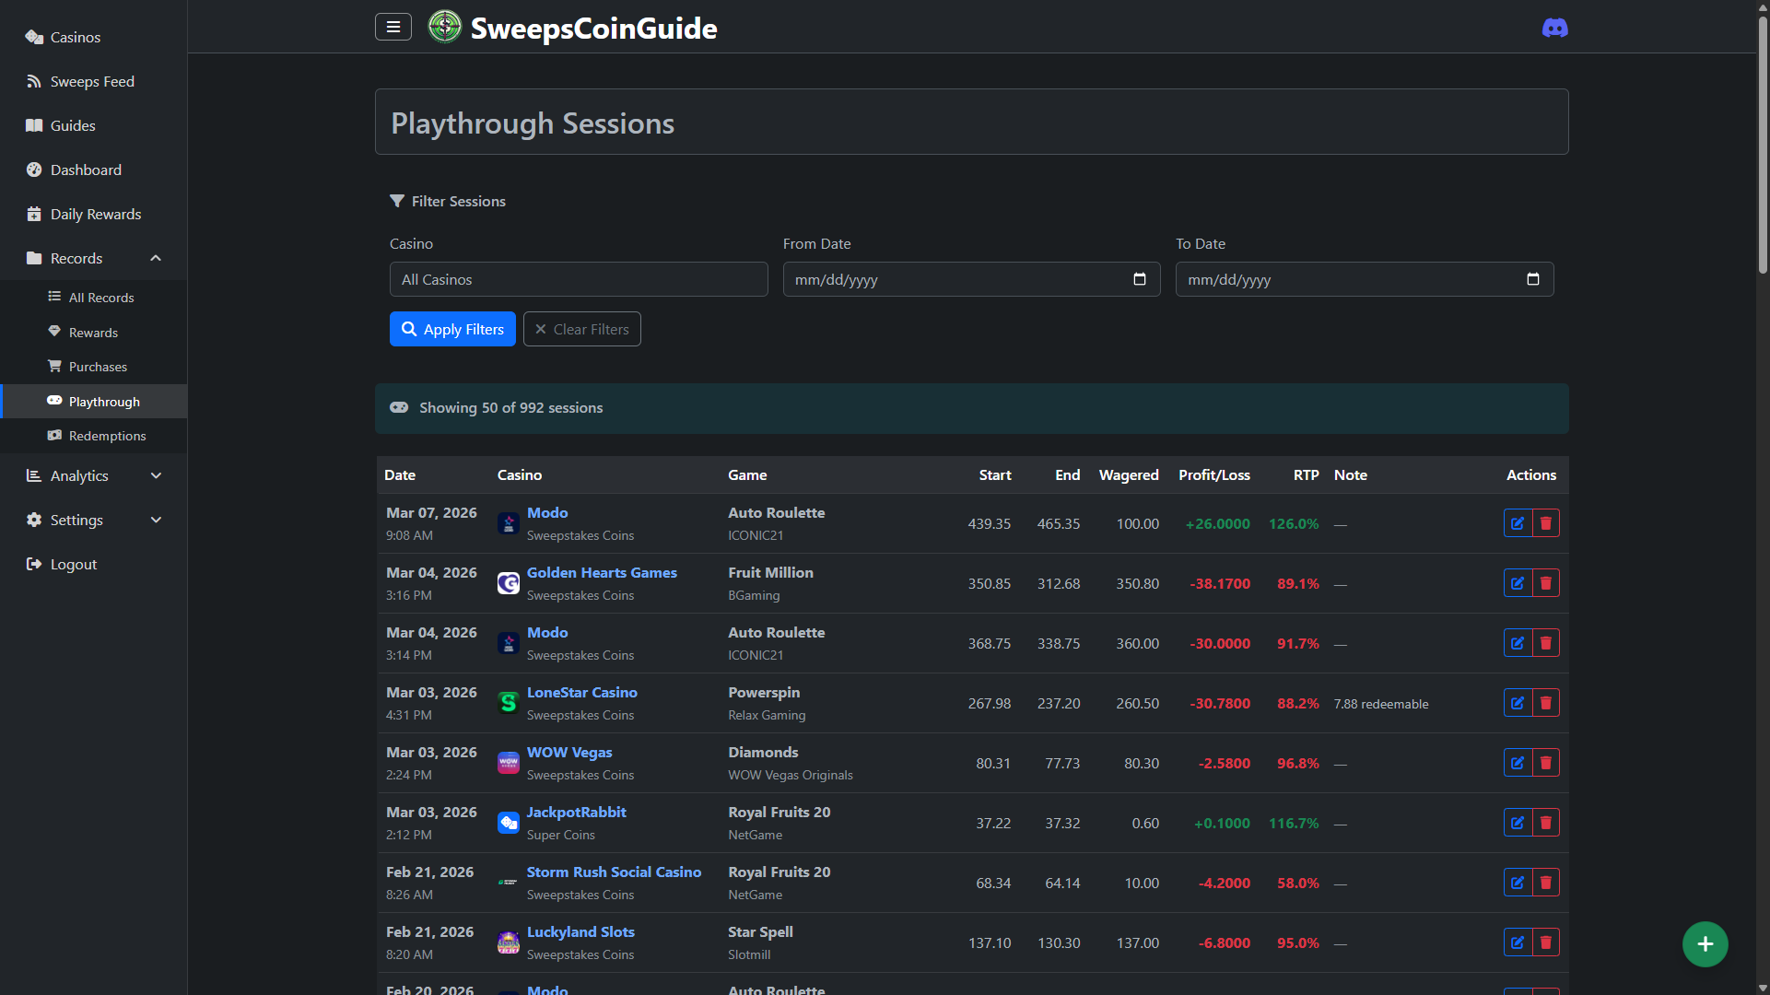Delete the Golden Hearts Games Fruit Million session
The width and height of the screenshot is (1770, 995).
[1546, 583]
